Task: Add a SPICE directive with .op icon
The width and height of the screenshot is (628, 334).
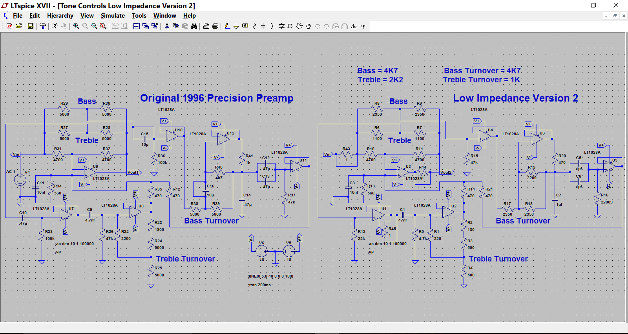Action: pos(363,26)
